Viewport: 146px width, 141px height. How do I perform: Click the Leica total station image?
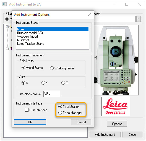pos(116,60)
